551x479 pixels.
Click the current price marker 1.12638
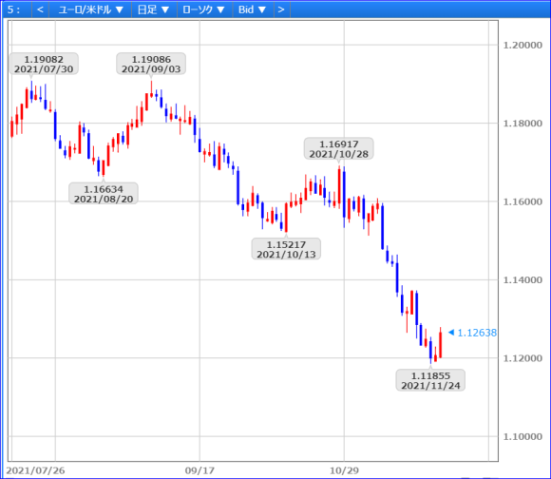click(473, 333)
